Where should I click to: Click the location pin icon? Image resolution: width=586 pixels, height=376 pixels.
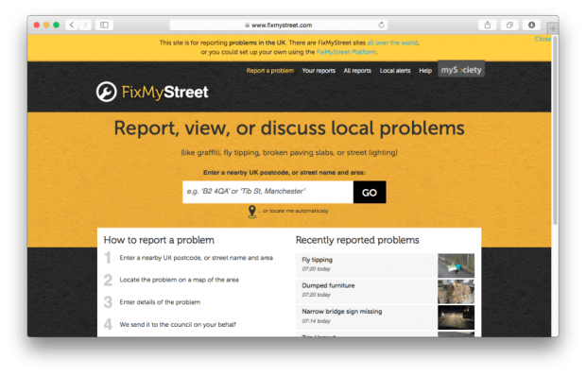tap(252, 212)
